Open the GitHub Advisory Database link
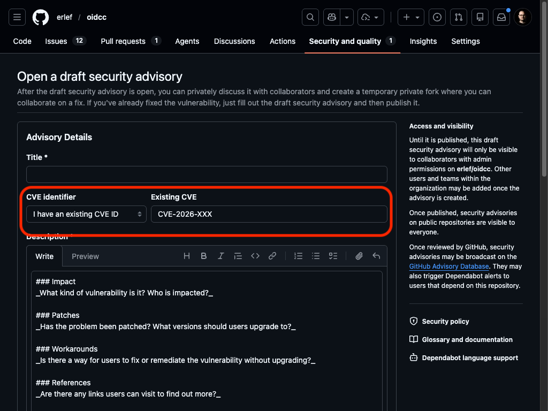The height and width of the screenshot is (411, 548). [x=449, y=267]
